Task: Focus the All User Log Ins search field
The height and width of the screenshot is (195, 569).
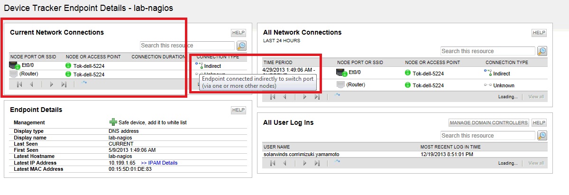Action: coord(488,135)
